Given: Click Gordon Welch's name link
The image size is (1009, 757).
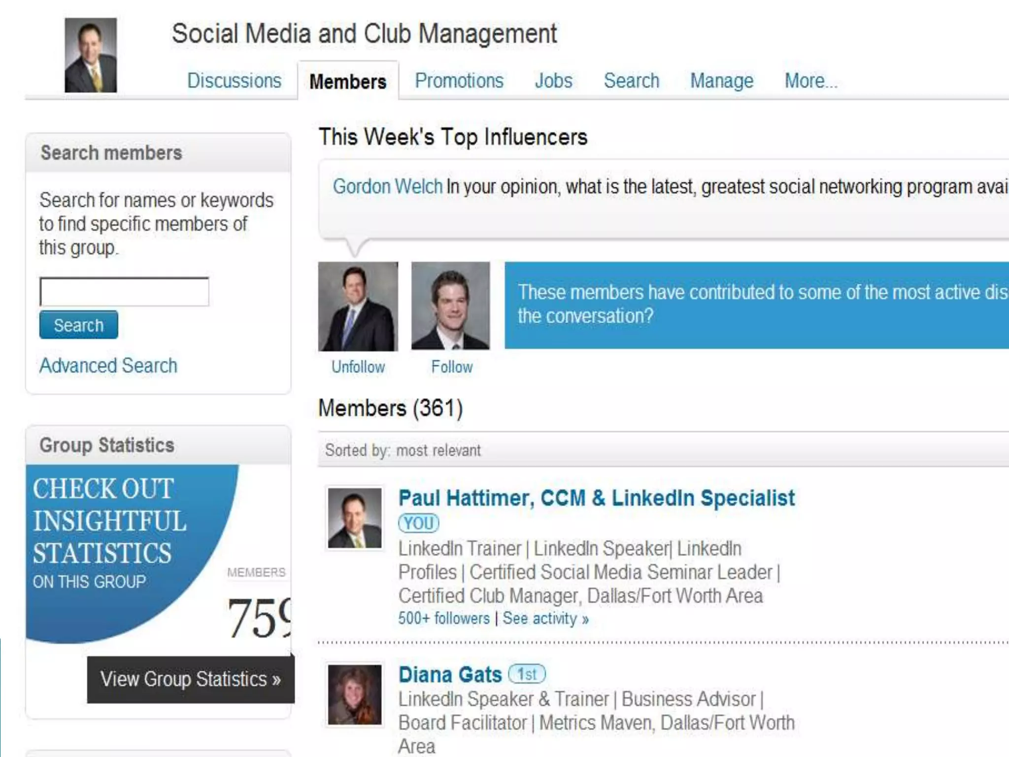Looking at the screenshot, I should tap(387, 187).
